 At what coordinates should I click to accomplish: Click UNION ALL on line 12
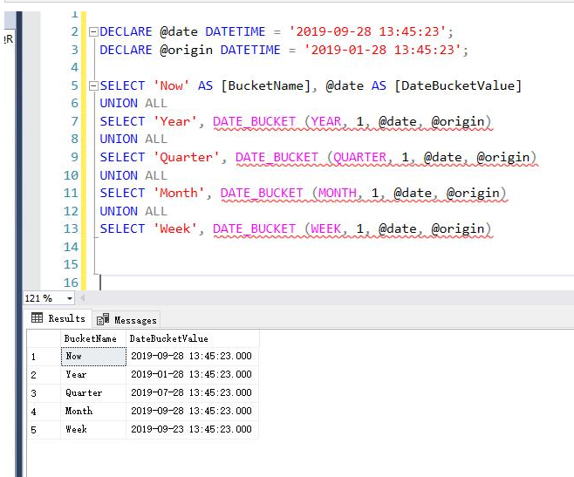[133, 211]
